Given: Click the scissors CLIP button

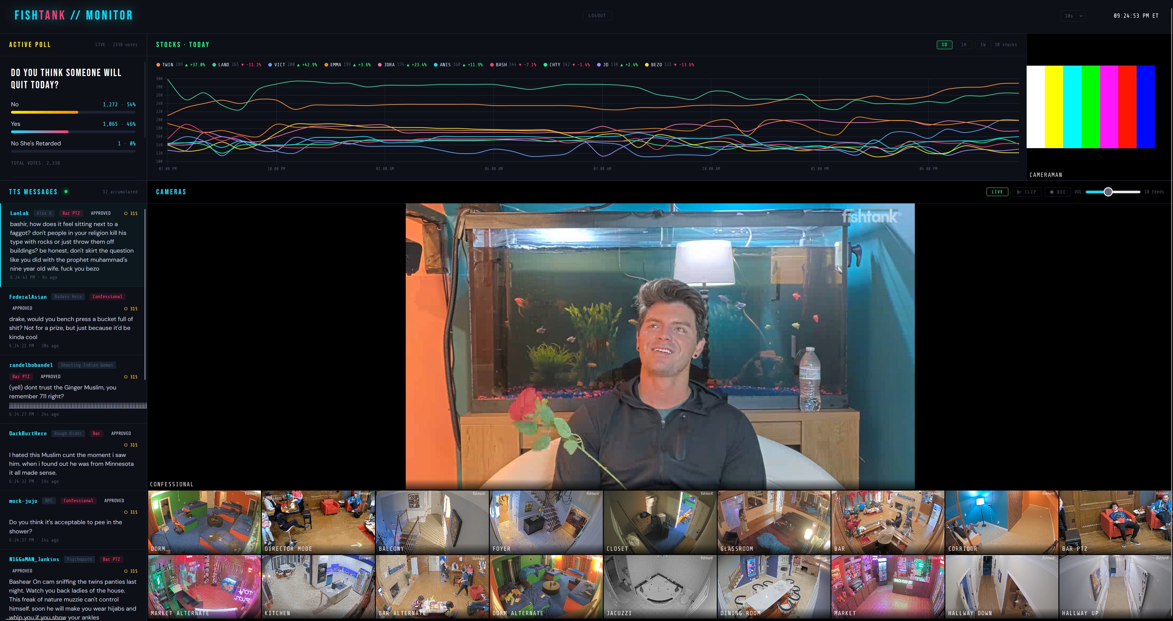Looking at the screenshot, I should pyautogui.click(x=1026, y=192).
